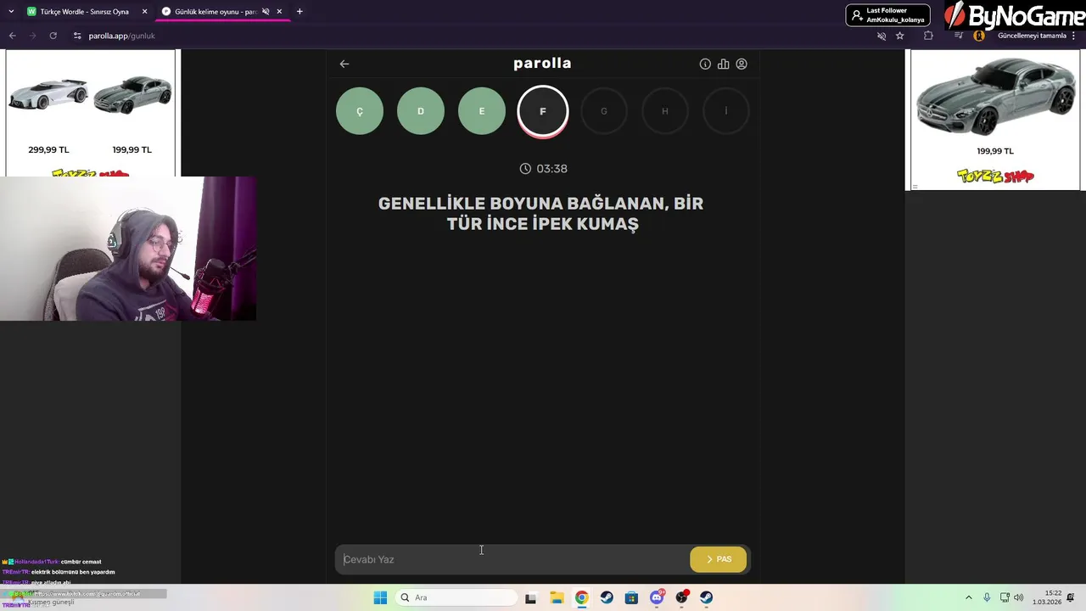Open the volume tray icon
The image size is (1086, 611).
pyautogui.click(x=1019, y=597)
